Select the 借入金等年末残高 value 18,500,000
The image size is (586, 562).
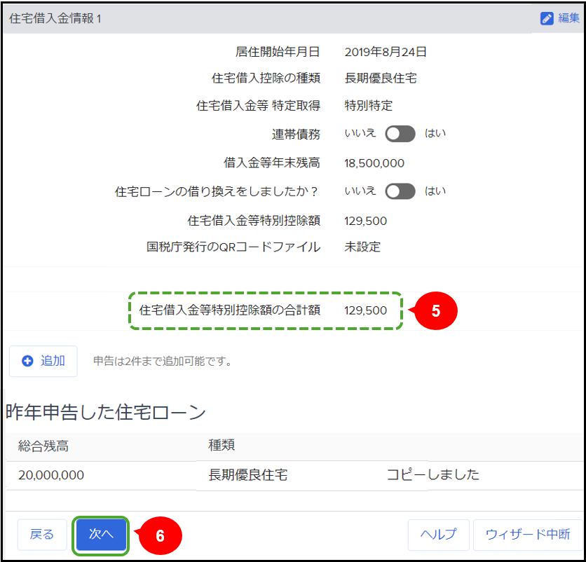(374, 163)
